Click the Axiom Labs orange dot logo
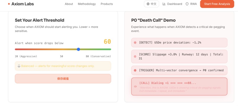 tap(9, 4)
